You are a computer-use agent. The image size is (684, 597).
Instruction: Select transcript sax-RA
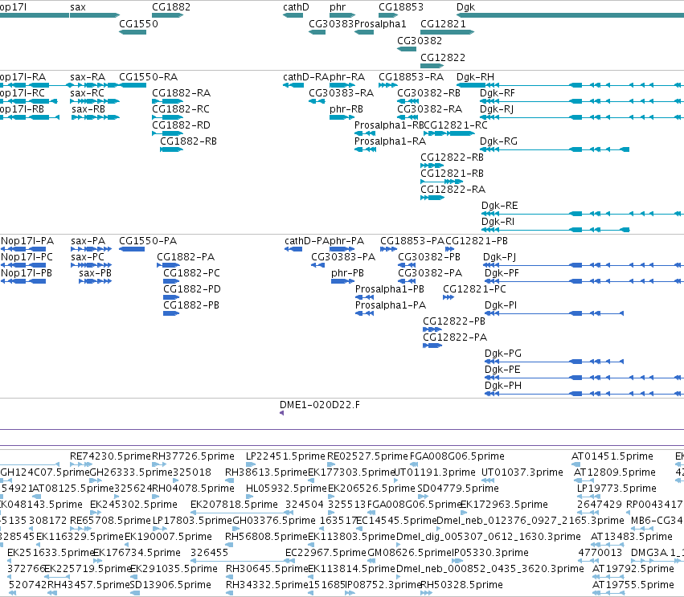(88, 77)
